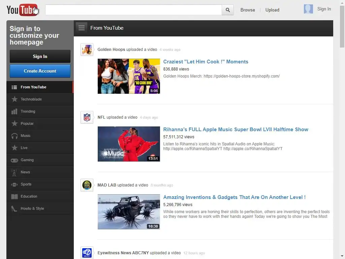Click the MAD LAB channel name
The height and width of the screenshot is (259, 345).
click(x=107, y=185)
